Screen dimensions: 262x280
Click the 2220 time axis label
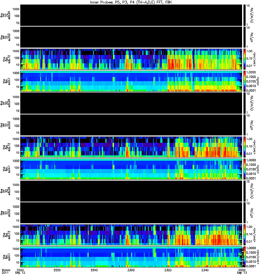click(x=57, y=270)
